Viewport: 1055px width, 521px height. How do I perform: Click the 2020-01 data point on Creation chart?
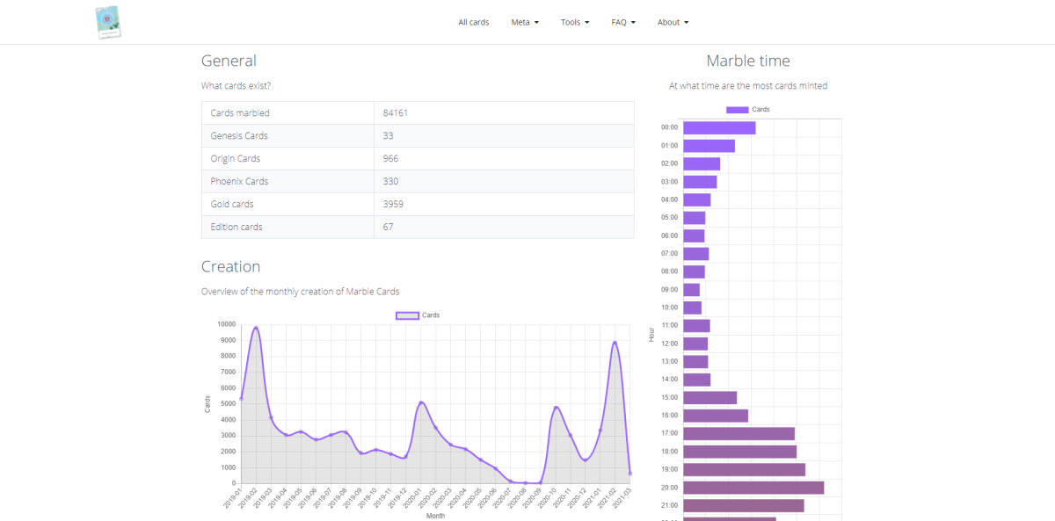421,403
